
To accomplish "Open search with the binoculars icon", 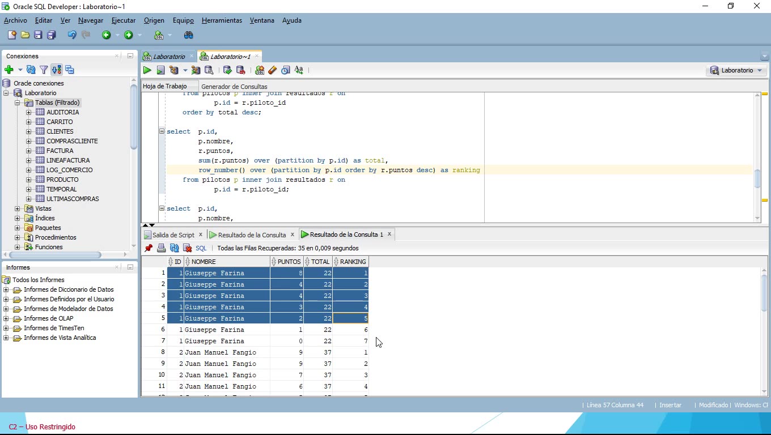I will coord(189,35).
